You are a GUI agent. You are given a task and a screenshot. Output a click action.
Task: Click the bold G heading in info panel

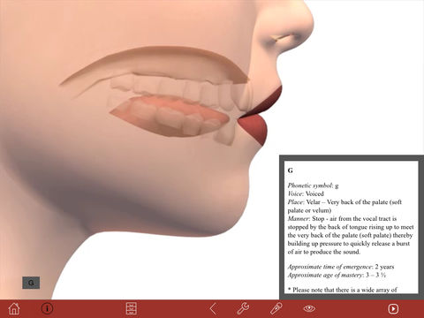(290, 170)
